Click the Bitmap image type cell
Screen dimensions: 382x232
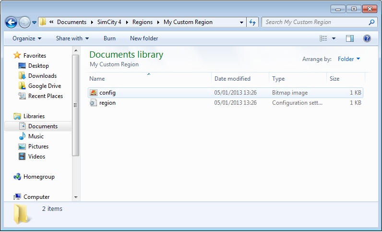pyautogui.click(x=290, y=93)
